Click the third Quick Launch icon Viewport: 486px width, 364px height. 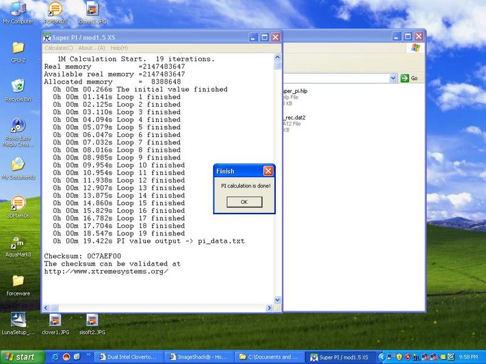77,357
